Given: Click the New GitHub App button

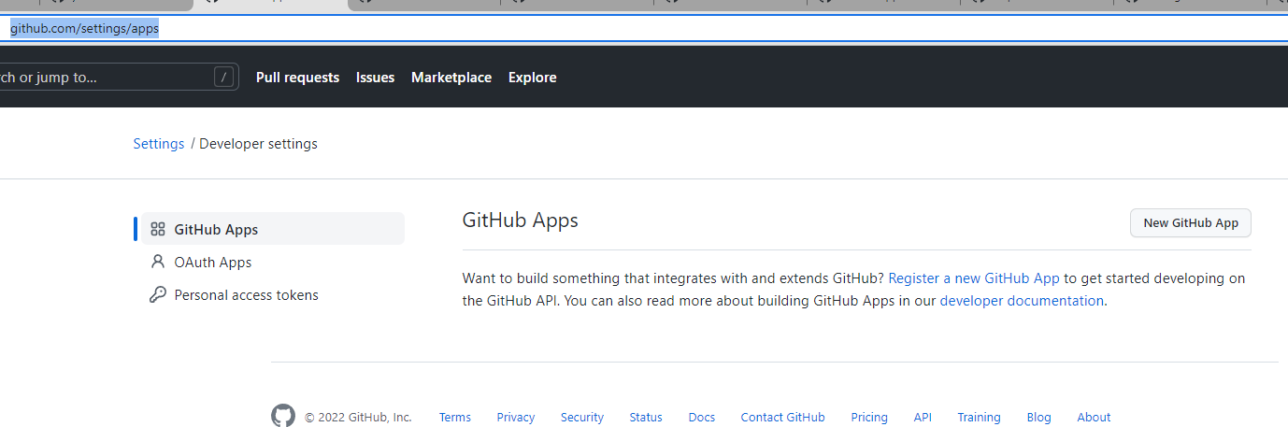Looking at the screenshot, I should click(x=1191, y=222).
